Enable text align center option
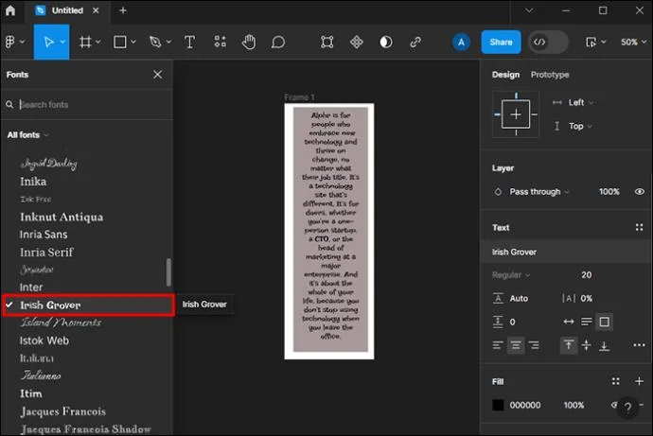This screenshot has height=436, width=653. click(x=516, y=345)
